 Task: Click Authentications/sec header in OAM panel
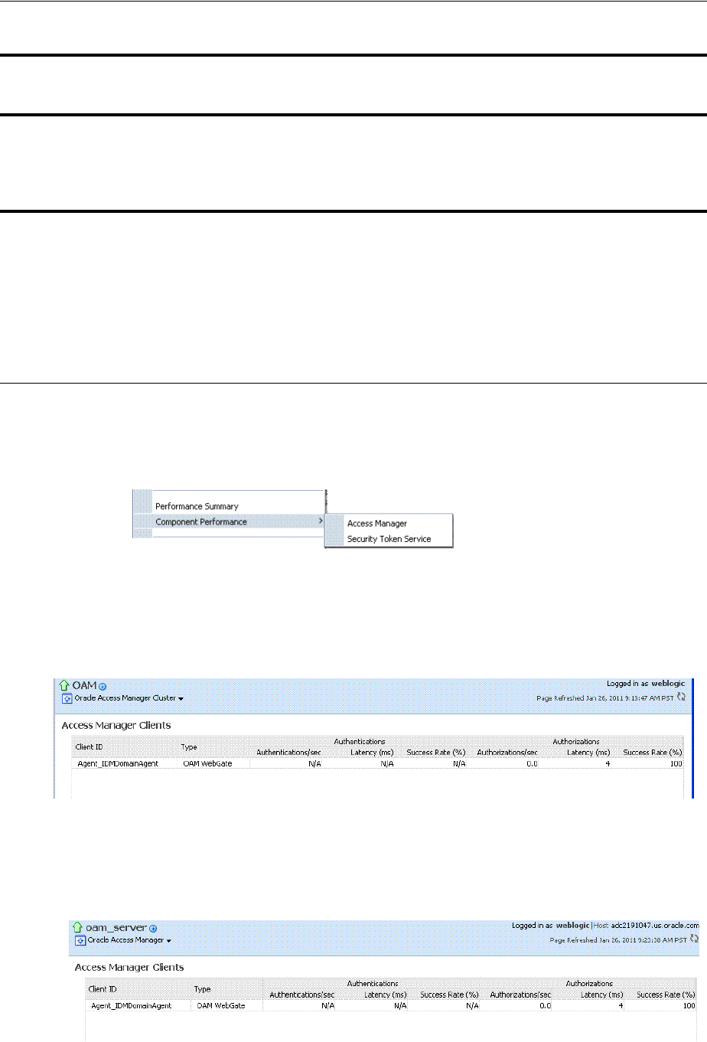tap(288, 753)
